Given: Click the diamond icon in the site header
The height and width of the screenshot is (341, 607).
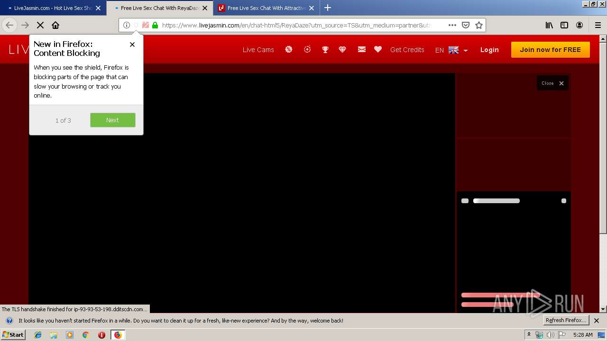Looking at the screenshot, I should pos(342,49).
